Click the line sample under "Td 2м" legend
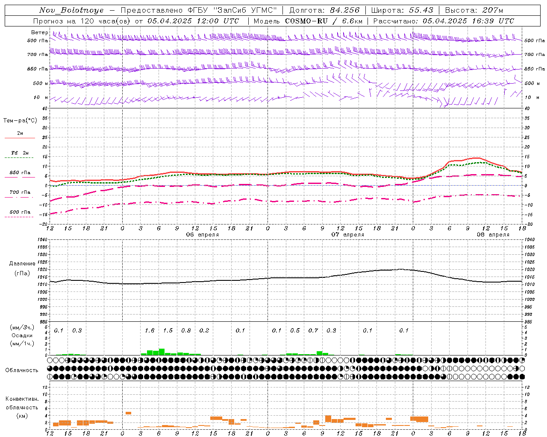Screen dimensions: 547x437 (20, 158)
